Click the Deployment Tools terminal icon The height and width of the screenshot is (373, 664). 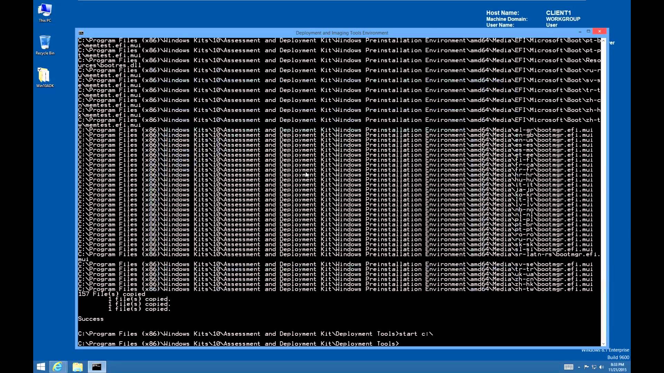(x=97, y=367)
